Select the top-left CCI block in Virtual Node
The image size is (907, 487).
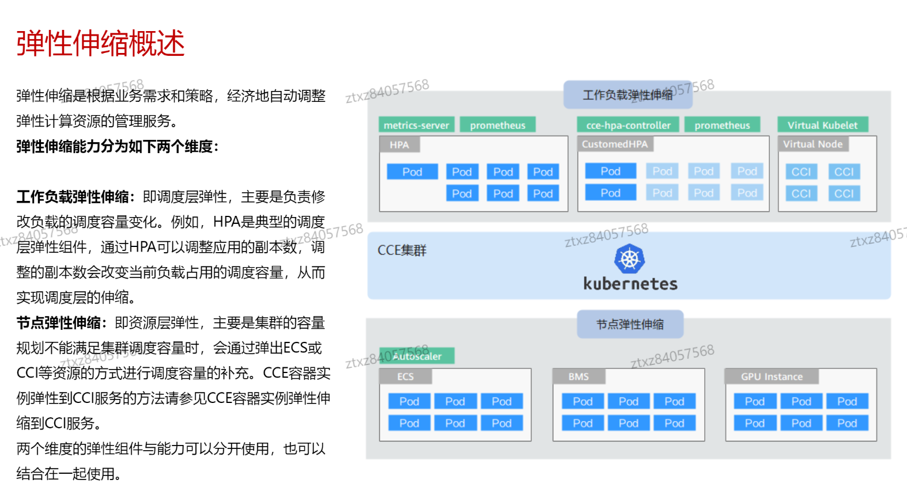(x=801, y=172)
